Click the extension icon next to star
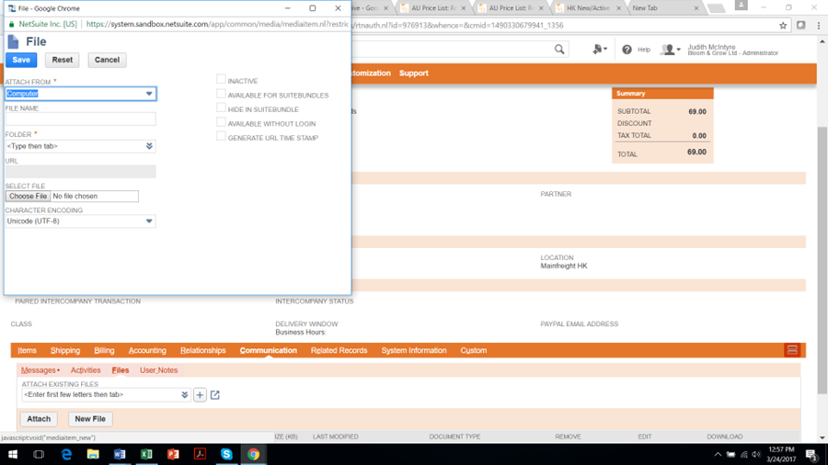 (x=801, y=26)
